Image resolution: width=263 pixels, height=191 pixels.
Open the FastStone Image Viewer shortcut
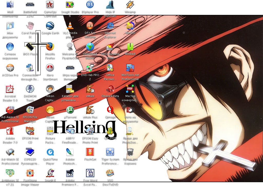[30, 173]
